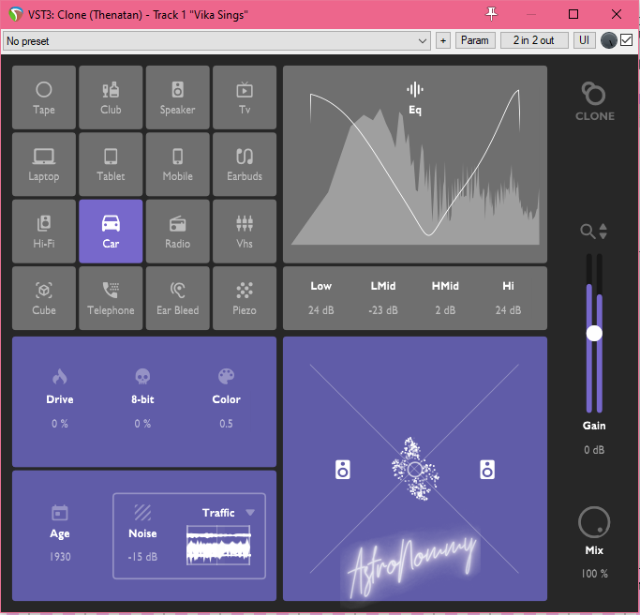Click the noise waveform thumbnail
640x615 pixels.
[x=218, y=546]
